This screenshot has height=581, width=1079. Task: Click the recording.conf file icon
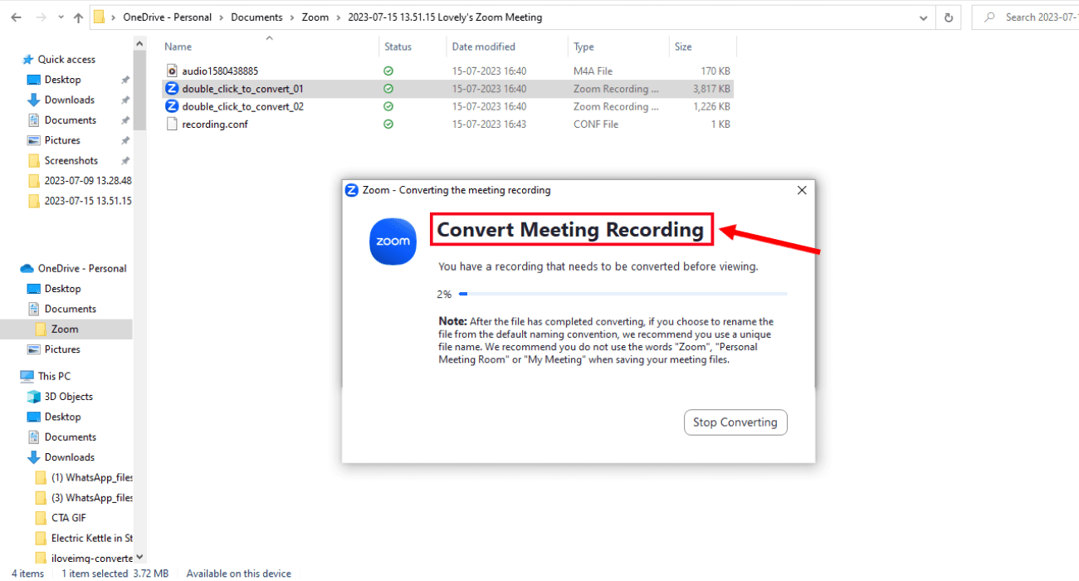coord(172,124)
